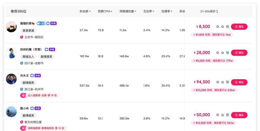Screen dimensions: 260x131
Task: Star the 帅帅的雕 creator row
Action: pos(223,53)
